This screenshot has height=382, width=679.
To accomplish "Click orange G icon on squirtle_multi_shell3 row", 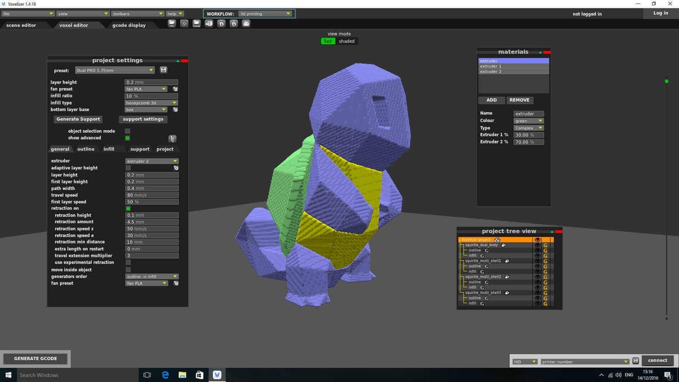I will [x=545, y=293].
